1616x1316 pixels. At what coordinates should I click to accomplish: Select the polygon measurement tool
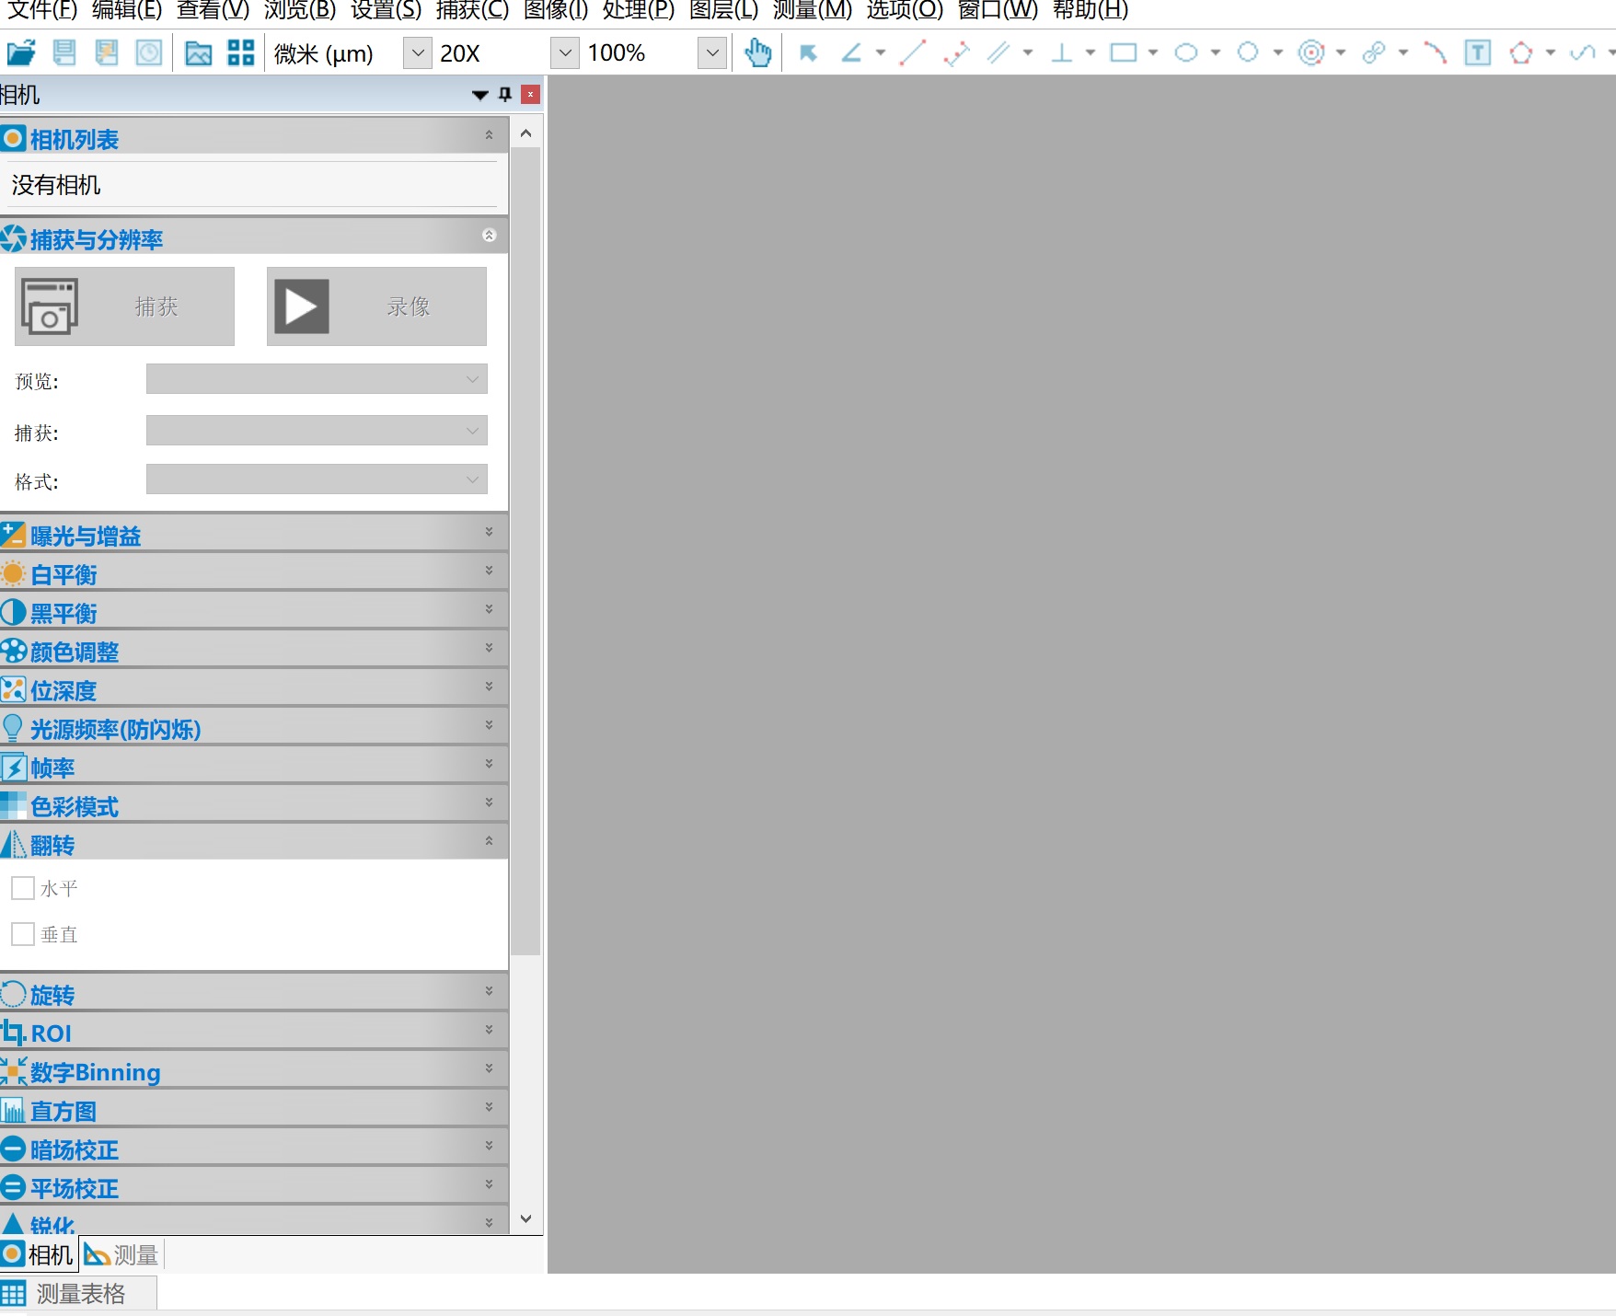tap(1521, 53)
